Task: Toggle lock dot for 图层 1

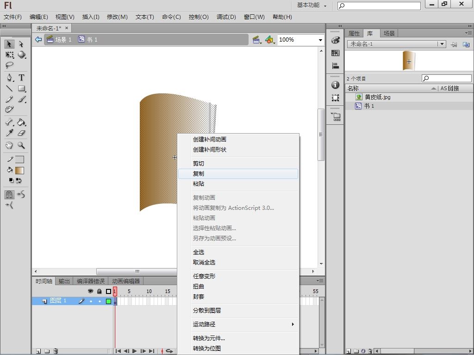Action: pyautogui.click(x=99, y=301)
